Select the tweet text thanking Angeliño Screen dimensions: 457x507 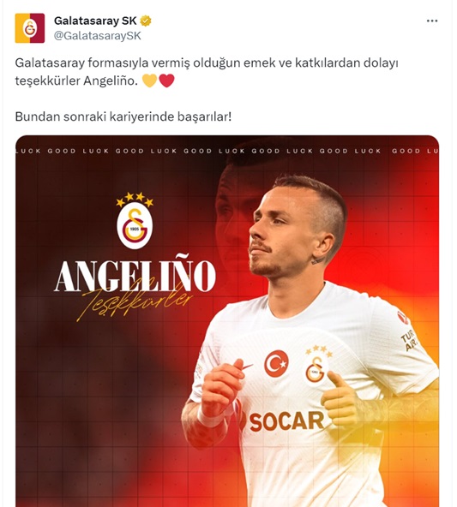pyautogui.click(x=207, y=72)
